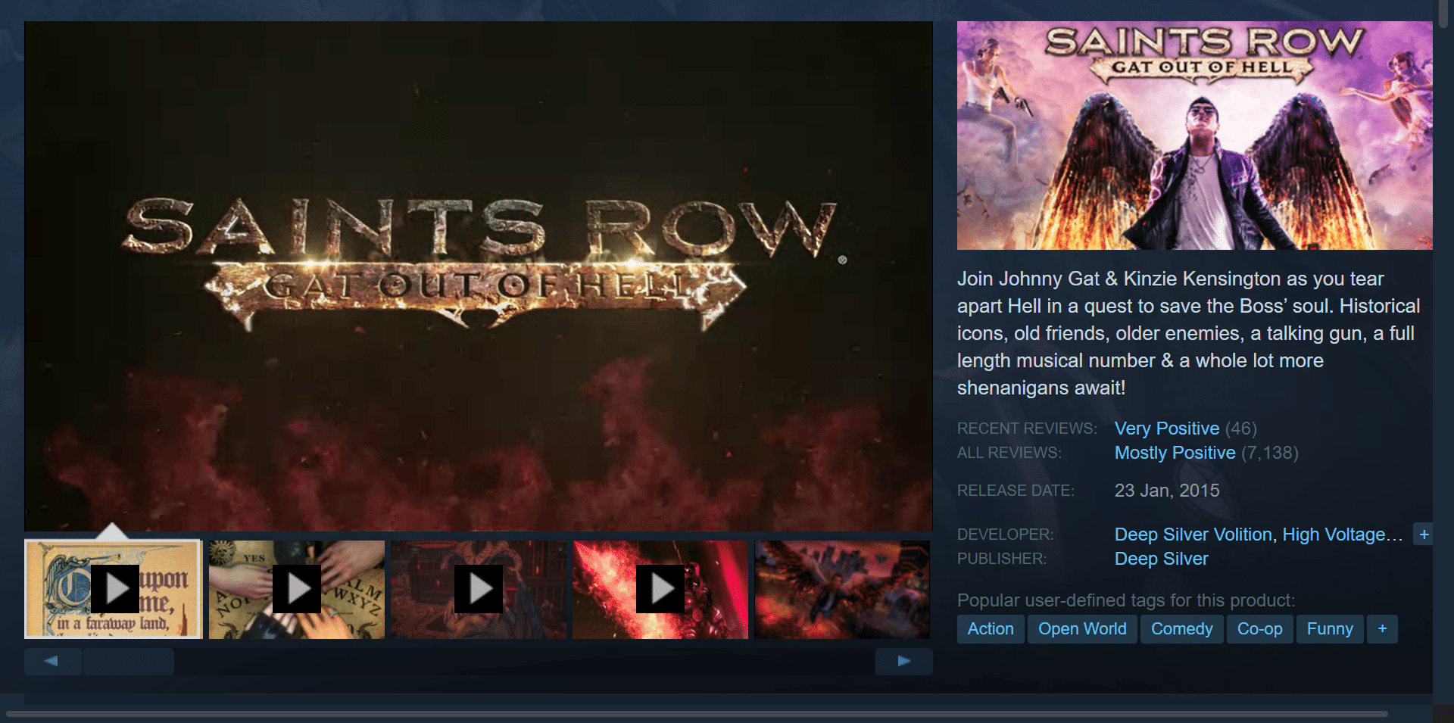The height and width of the screenshot is (723, 1454).
Task: Open the Deep Silver Volition developer link
Action: coord(1193,534)
